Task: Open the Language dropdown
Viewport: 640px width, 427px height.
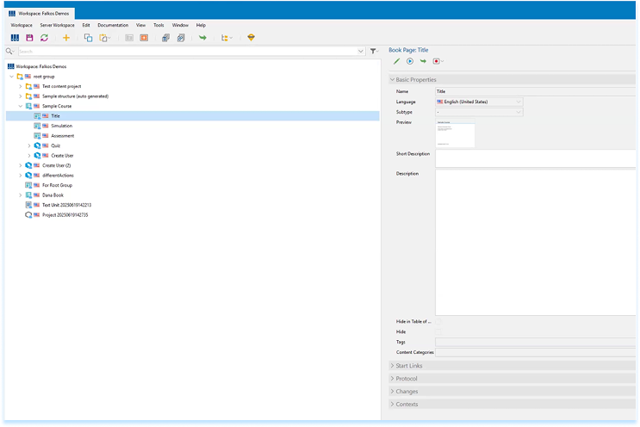Action: tap(479, 102)
